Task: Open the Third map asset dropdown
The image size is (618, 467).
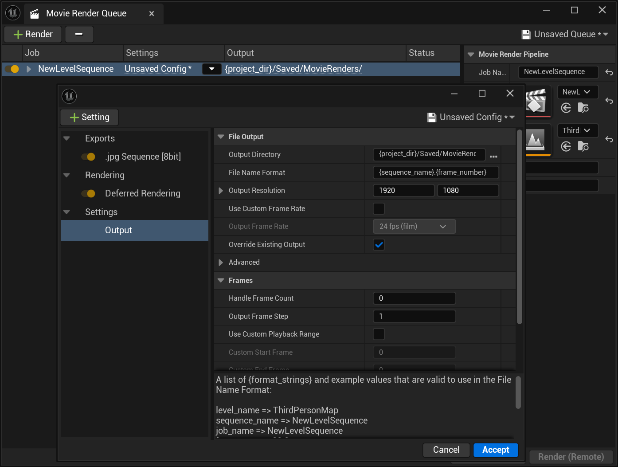Action: (x=578, y=130)
